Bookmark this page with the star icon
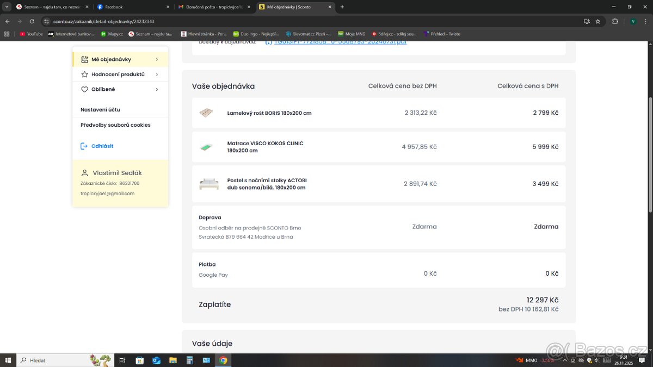 598,21
